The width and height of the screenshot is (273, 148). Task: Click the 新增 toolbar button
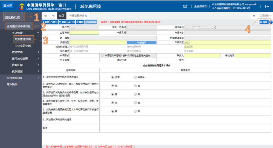pyautogui.click(x=46, y=22)
